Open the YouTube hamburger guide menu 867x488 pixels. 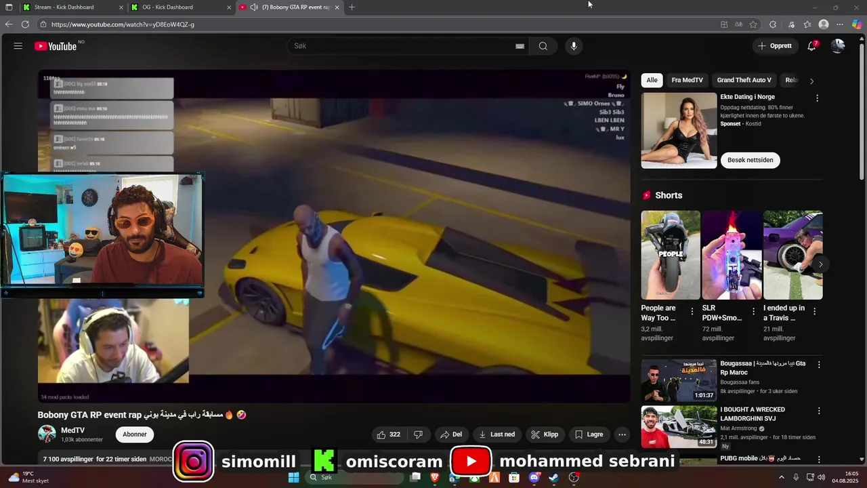[x=18, y=46]
